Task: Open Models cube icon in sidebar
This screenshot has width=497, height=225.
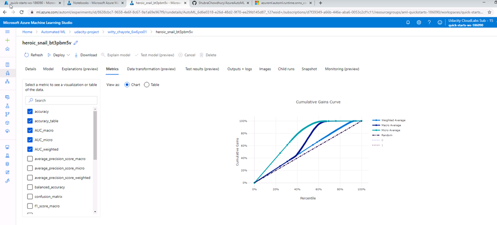Action: point(8,123)
